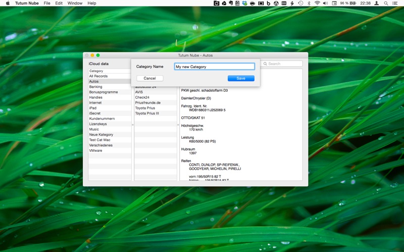Click the 22:38 clock in the menu bar

tap(365, 3)
